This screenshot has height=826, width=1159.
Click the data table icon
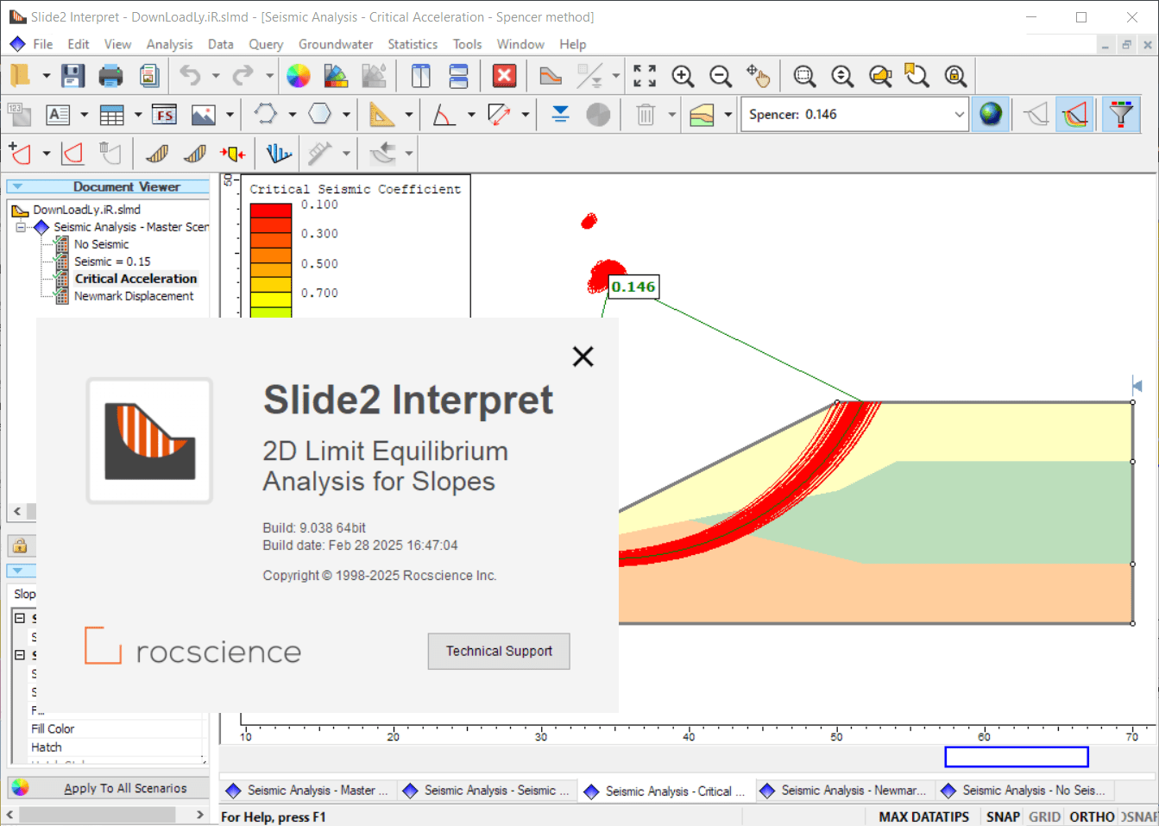tap(112, 114)
